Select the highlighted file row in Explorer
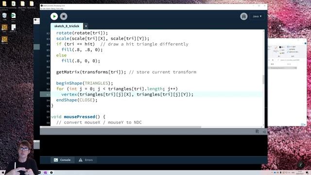This screenshot has width=311, height=175. click(282, 68)
